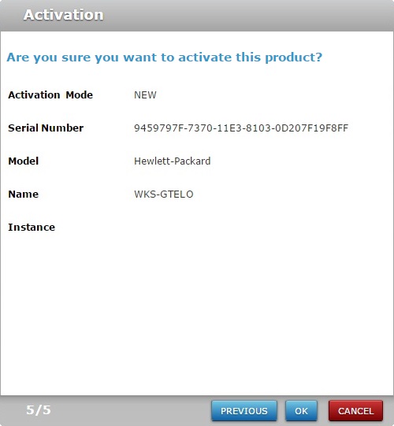Click the 5/5 step counter
Image resolution: width=394 pixels, height=426 pixels.
click(39, 409)
